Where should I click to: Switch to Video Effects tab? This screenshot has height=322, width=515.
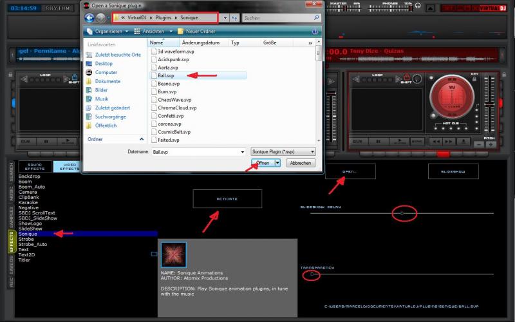(67, 167)
